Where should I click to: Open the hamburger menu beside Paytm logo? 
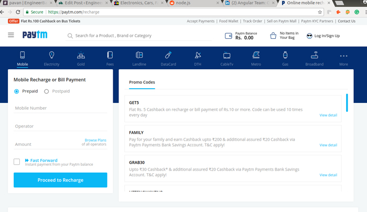tap(11, 35)
